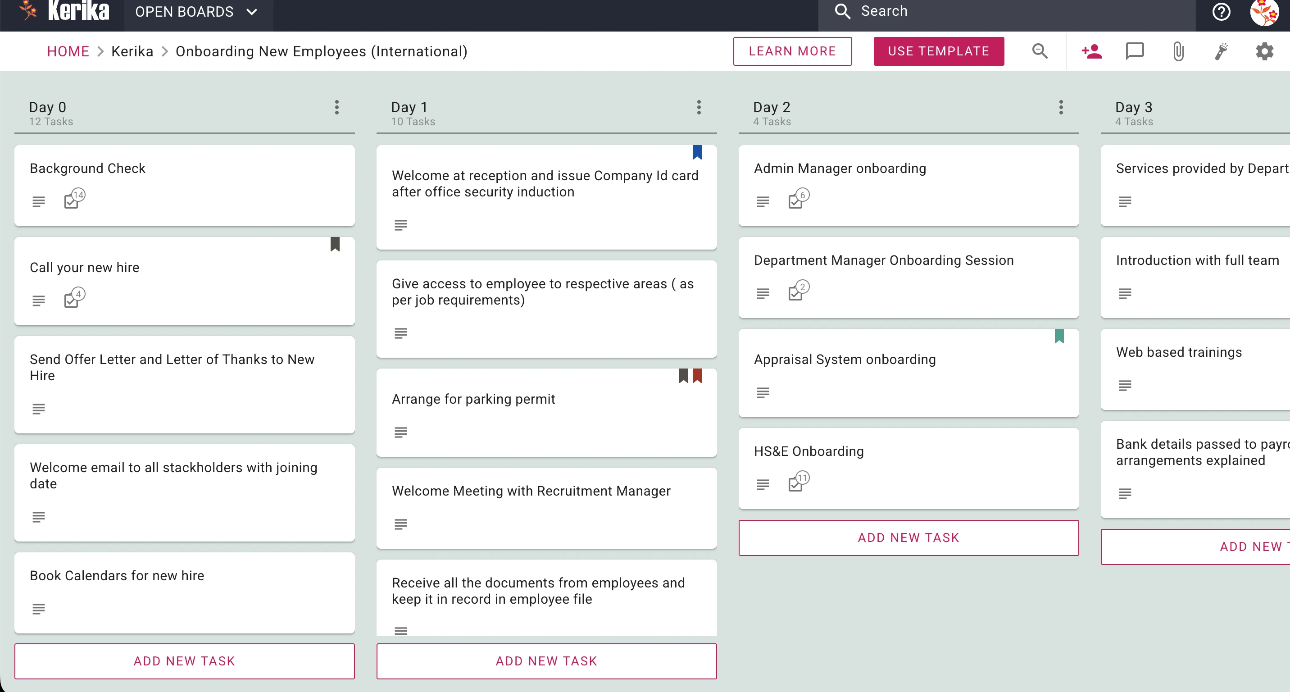Click the Day 3 column title
Screen dimensions: 1290x692
[x=1134, y=107]
